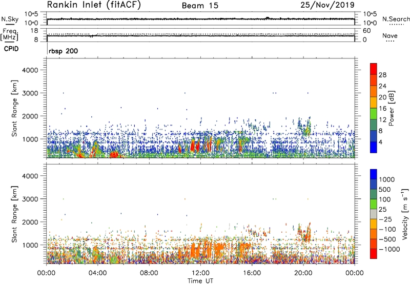Viewport: 410px width, 284px height.
Task: Click the 'rbsp 200' CPID text
Action: click(63, 51)
